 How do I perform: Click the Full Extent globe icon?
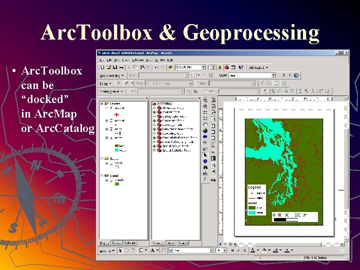click(x=205, y=130)
